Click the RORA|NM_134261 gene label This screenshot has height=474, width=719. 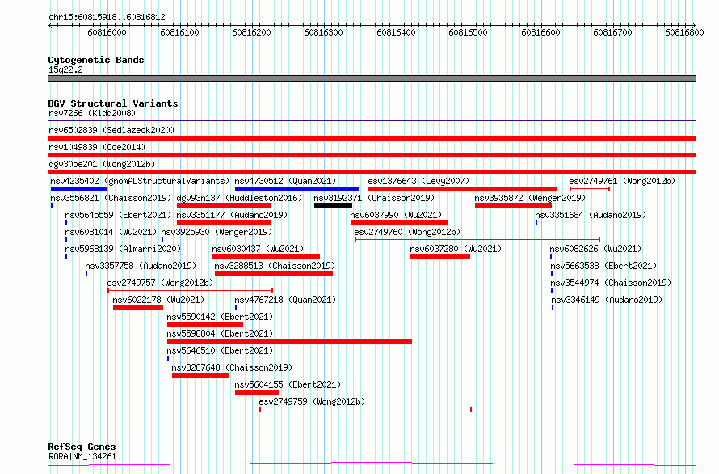tap(82, 456)
